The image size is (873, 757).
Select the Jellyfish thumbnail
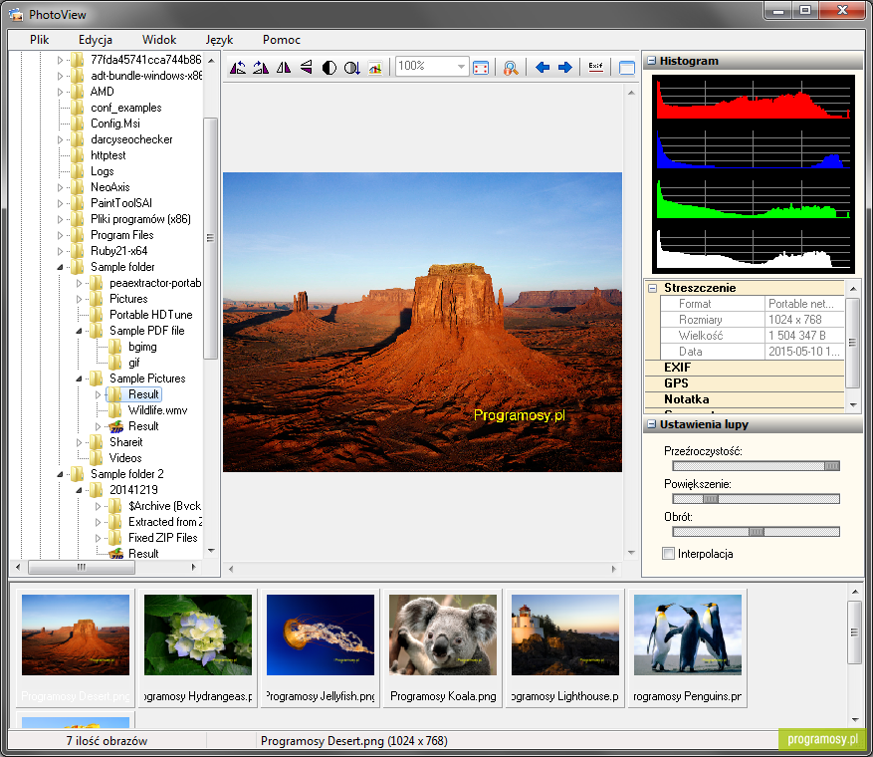click(x=321, y=648)
